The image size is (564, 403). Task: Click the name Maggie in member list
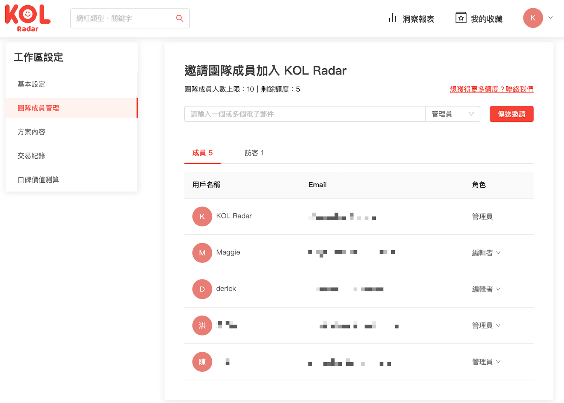pos(228,252)
